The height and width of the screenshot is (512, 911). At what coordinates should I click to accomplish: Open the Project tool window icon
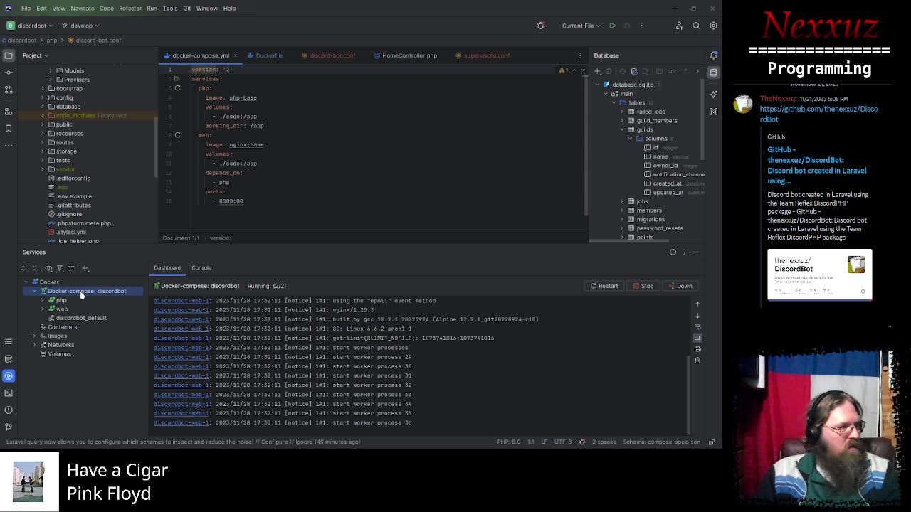pyautogui.click(x=9, y=55)
